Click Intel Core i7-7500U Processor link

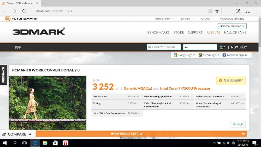(185, 89)
